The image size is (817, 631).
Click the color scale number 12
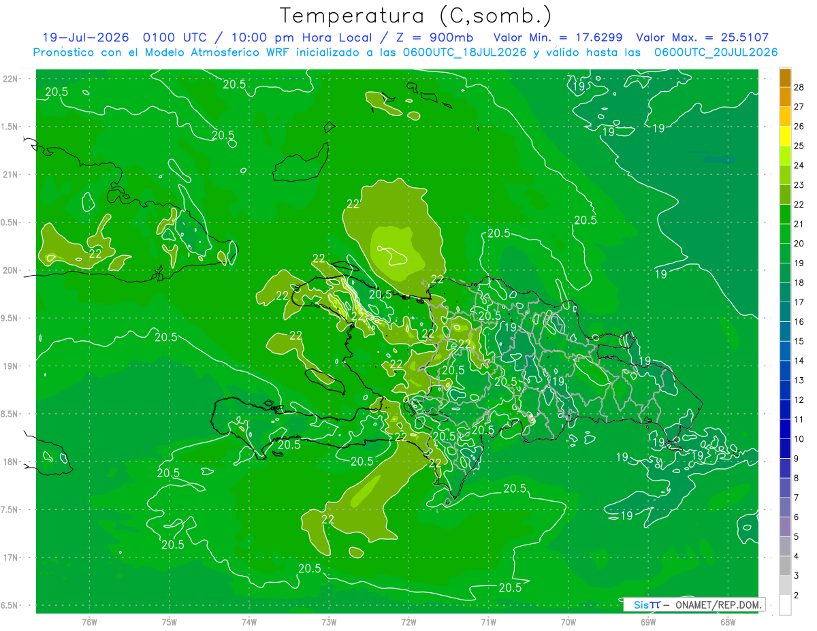point(799,400)
